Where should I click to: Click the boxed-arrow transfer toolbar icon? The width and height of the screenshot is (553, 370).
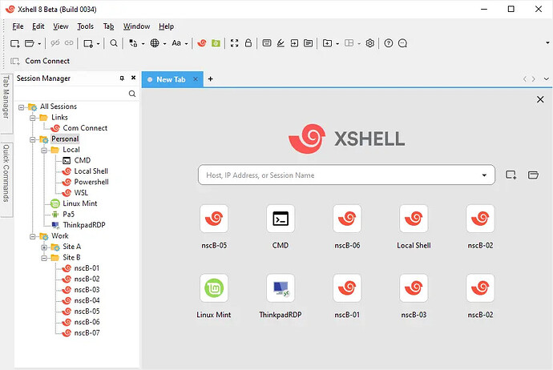(294, 43)
